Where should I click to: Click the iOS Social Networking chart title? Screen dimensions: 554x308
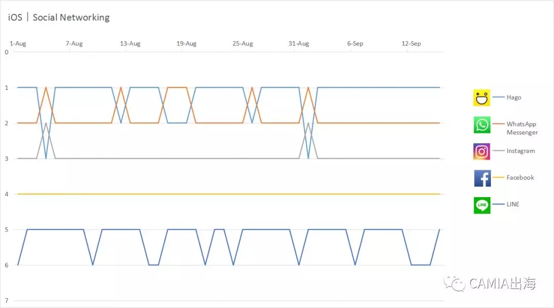[58, 17]
